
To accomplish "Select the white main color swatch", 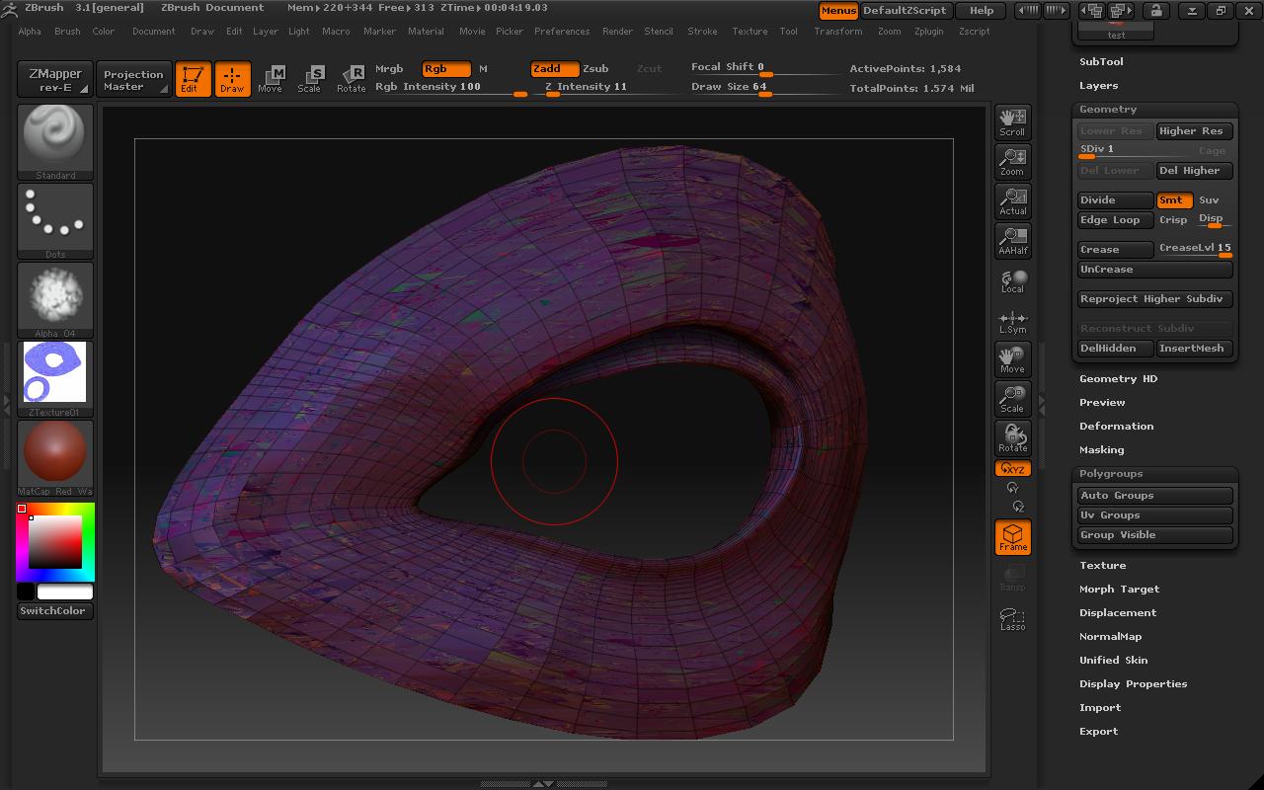I will pos(65,592).
